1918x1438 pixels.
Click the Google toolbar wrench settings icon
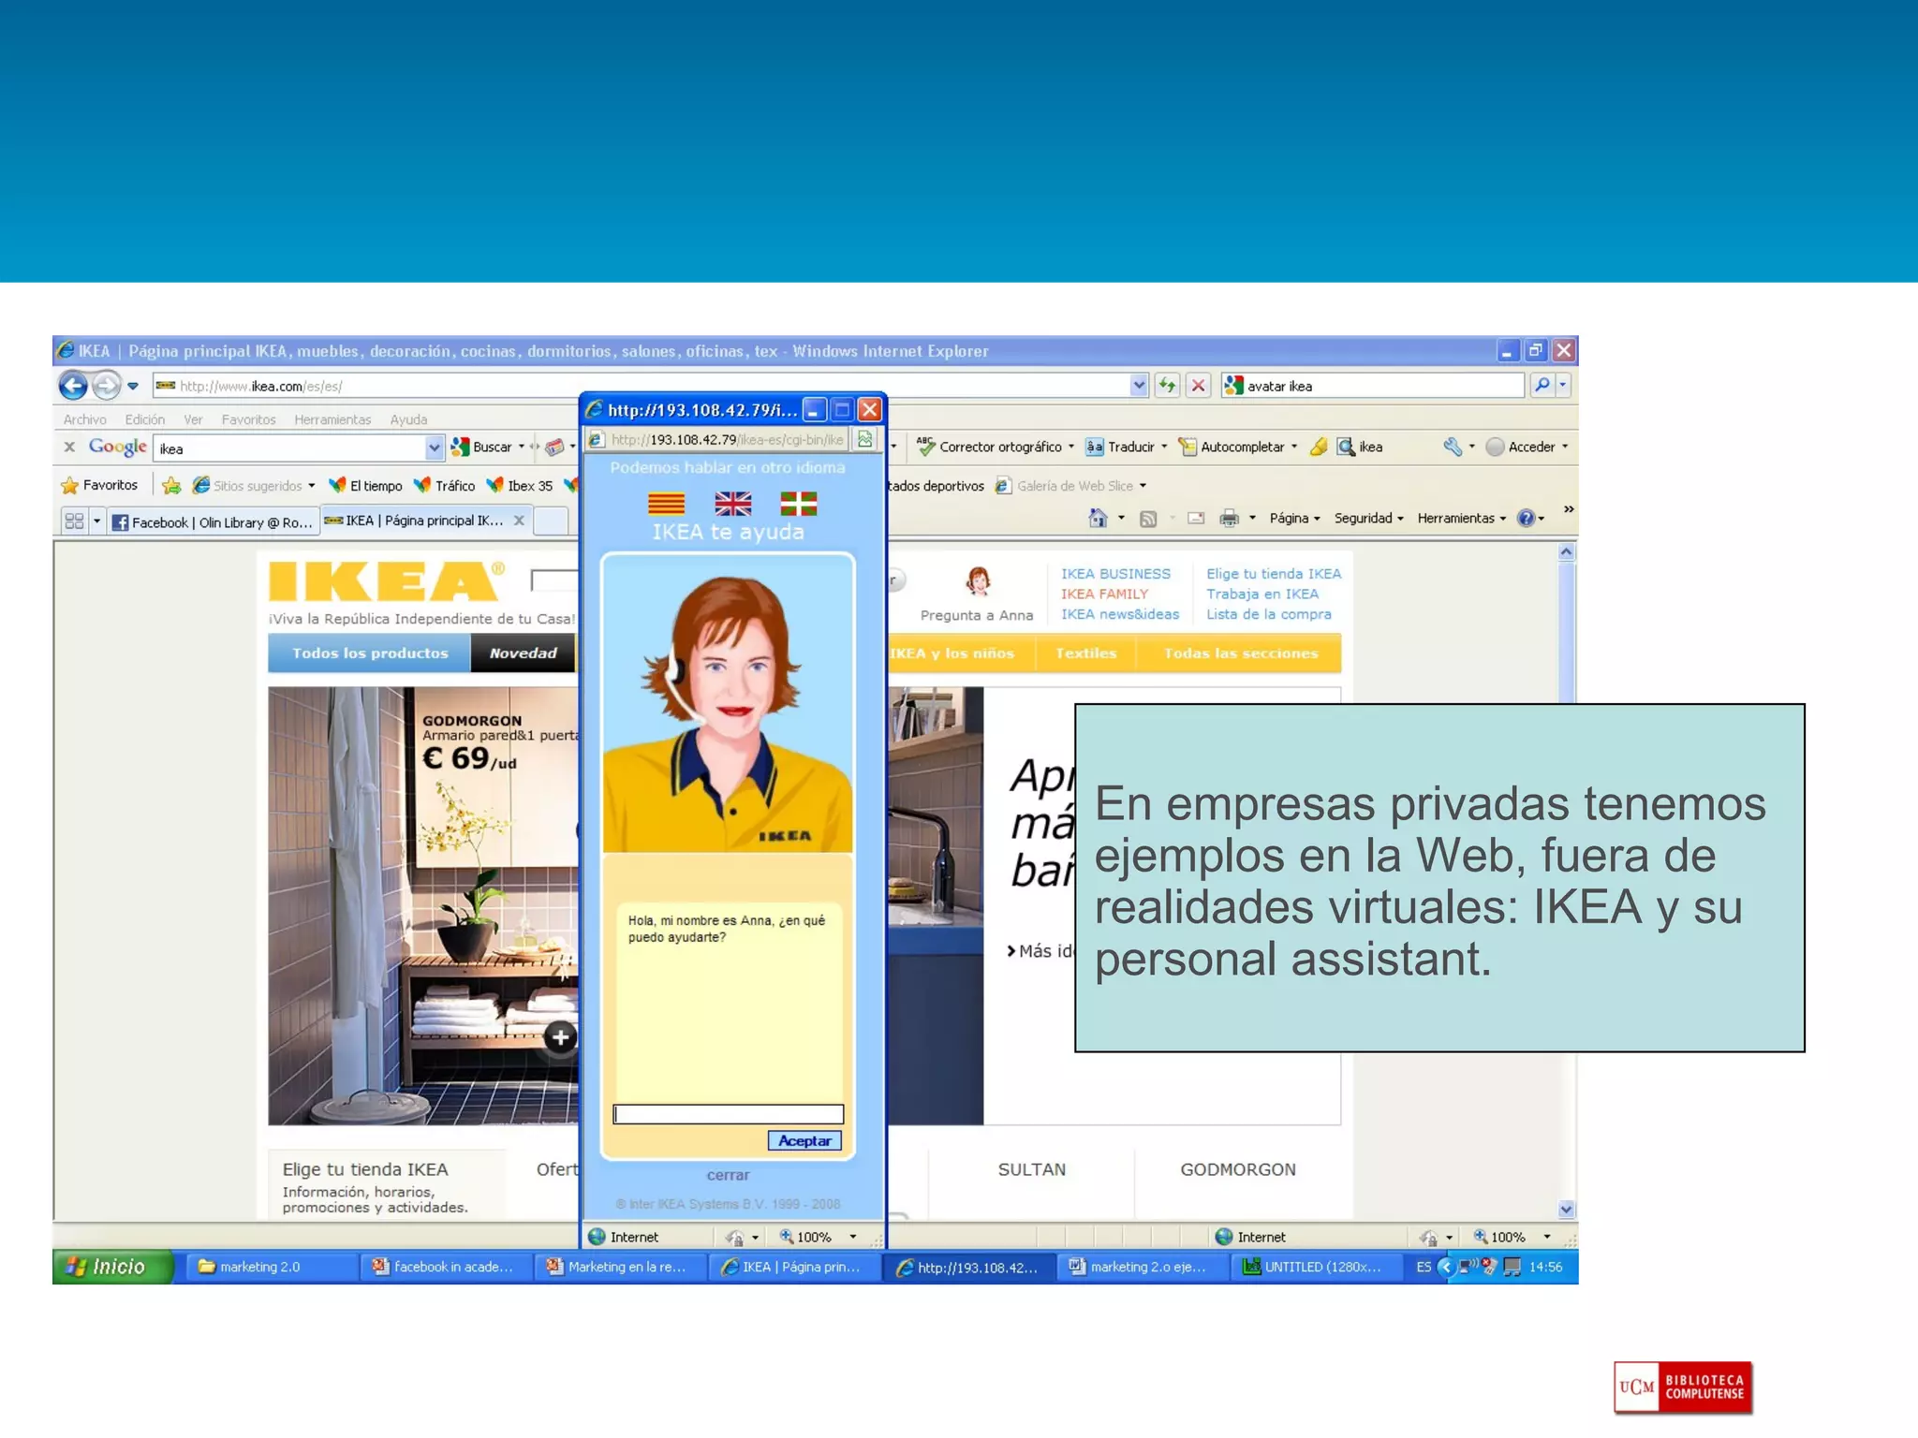[x=1453, y=447]
